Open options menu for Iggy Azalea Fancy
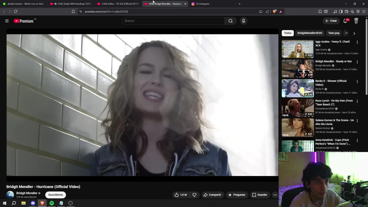Image resolution: width=368 pixels, height=207 pixels. 357,42
